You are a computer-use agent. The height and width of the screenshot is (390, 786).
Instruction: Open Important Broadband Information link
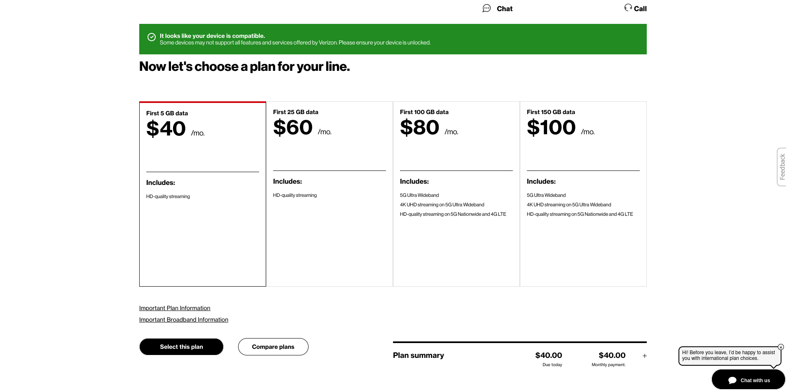[x=184, y=320]
